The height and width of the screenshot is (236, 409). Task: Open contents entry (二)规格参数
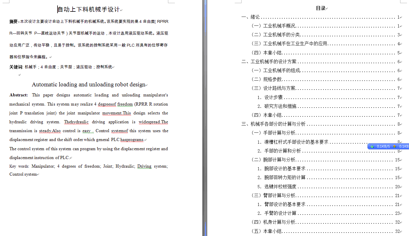tap(325, 79)
